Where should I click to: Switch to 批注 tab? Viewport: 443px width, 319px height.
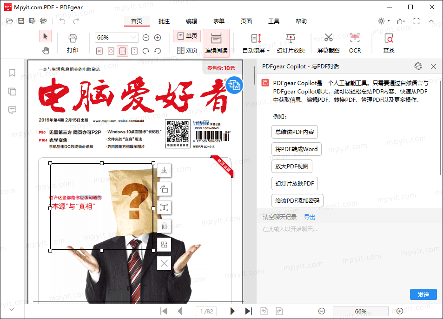pos(164,21)
